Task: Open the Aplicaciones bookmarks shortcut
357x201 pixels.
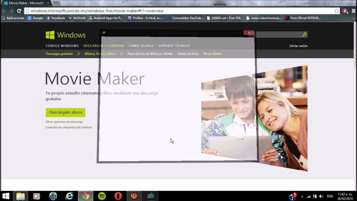Action: pos(13,18)
